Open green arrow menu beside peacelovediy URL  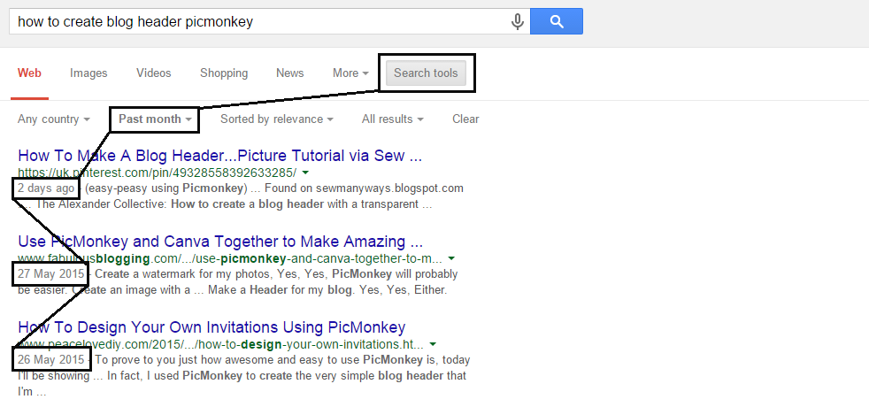[x=434, y=344]
